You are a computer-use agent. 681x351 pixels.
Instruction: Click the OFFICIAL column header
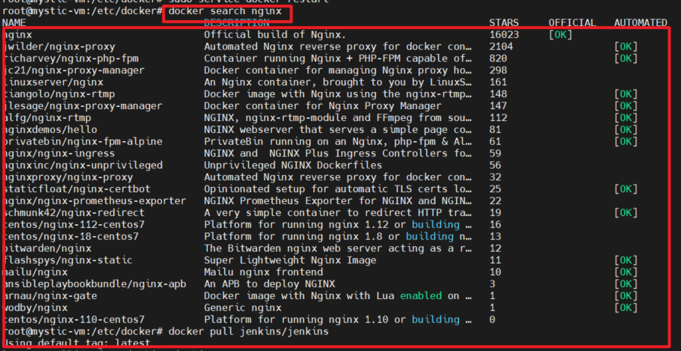click(x=572, y=22)
